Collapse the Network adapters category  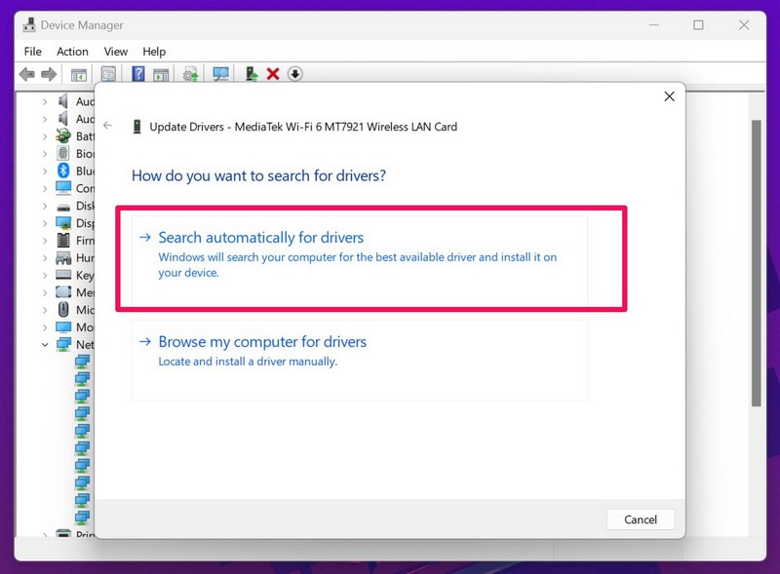(45, 344)
